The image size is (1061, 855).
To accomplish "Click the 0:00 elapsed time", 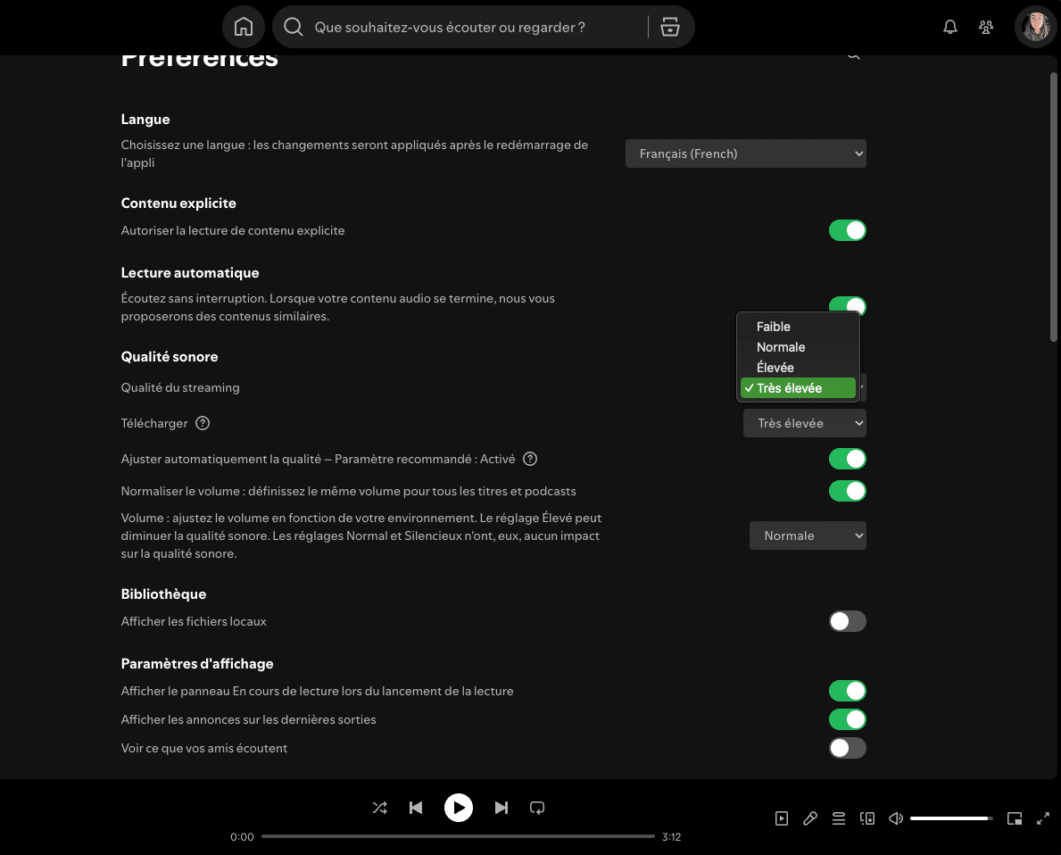I will click(x=242, y=837).
